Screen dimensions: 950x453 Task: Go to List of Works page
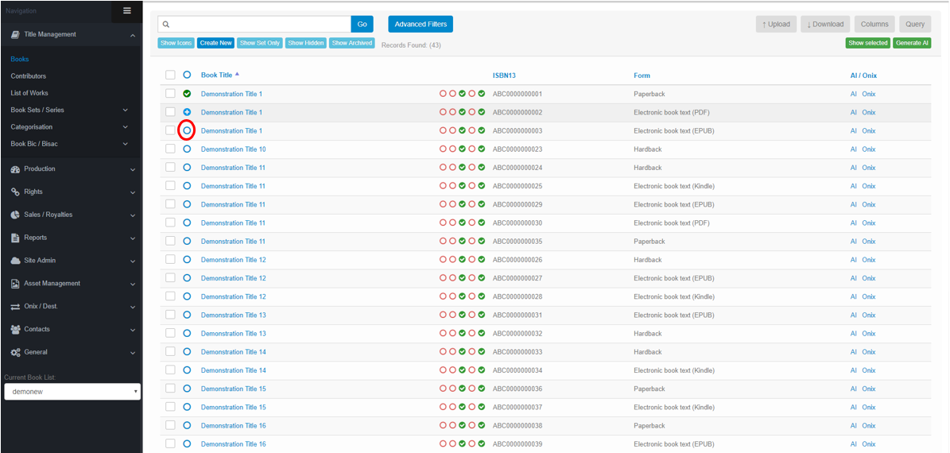click(29, 93)
